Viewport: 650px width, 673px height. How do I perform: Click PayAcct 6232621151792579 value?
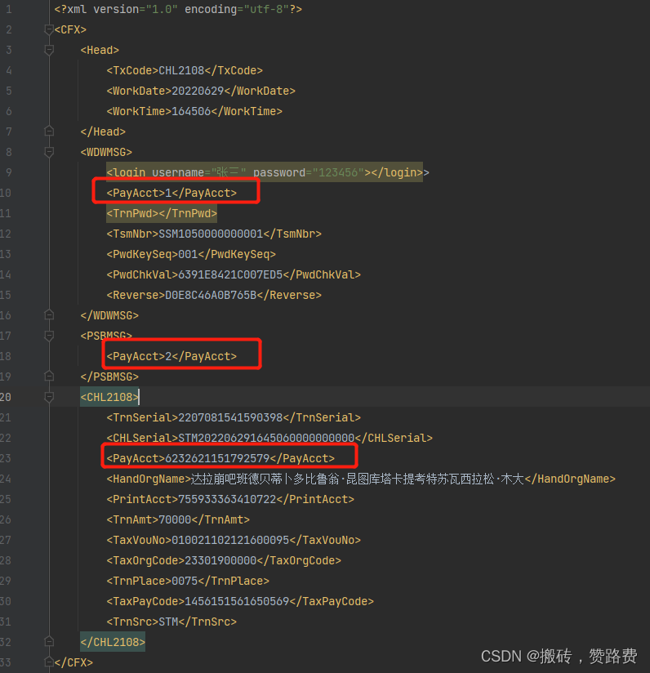217,458
